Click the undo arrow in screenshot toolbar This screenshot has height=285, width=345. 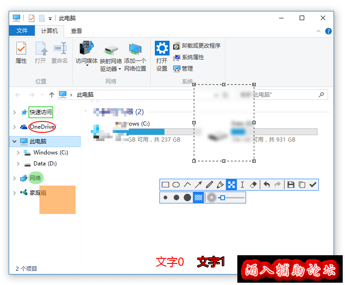(267, 185)
